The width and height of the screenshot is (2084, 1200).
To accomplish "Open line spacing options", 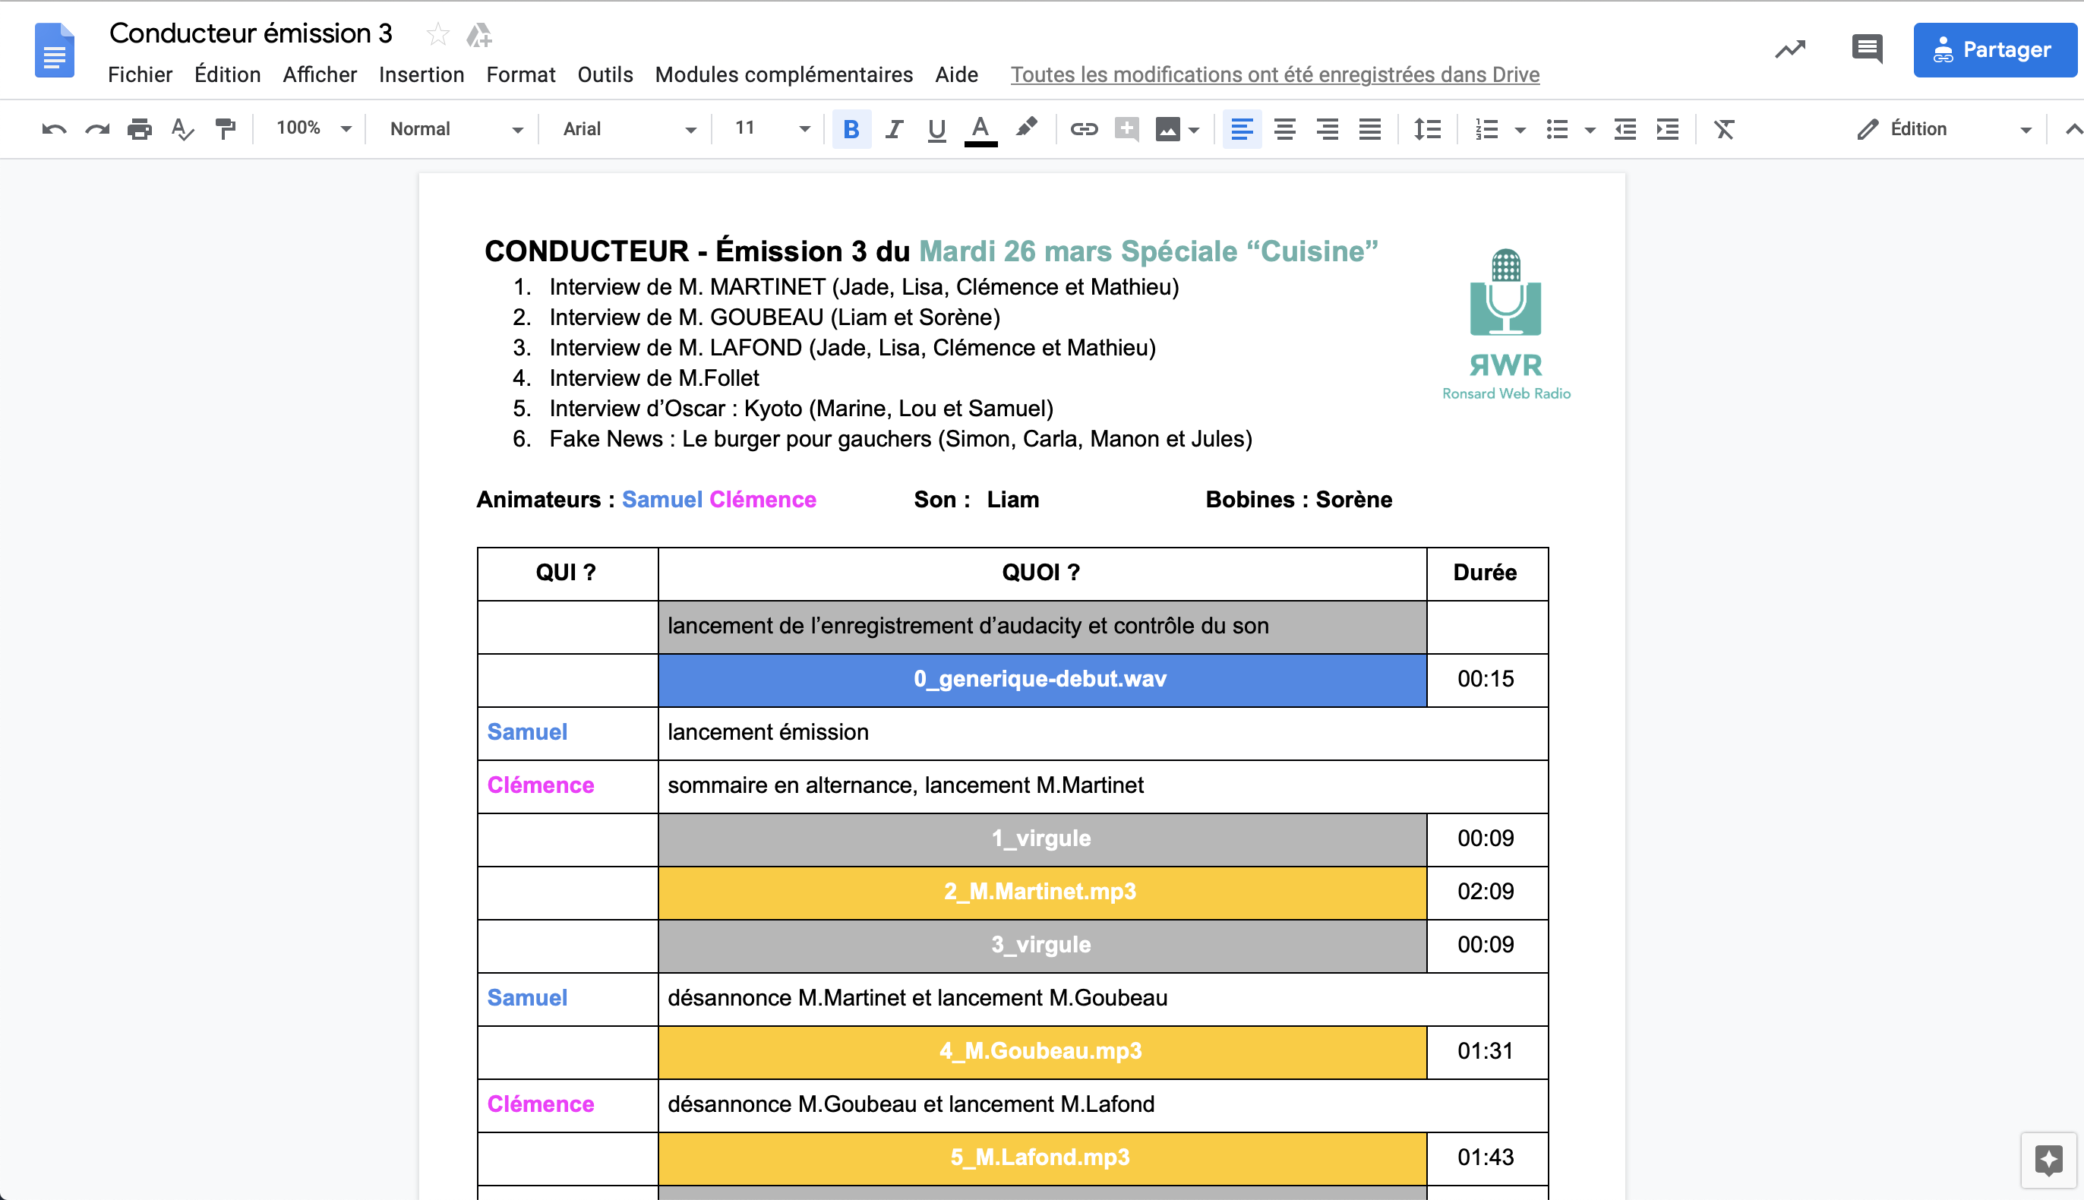I will 1427,129.
